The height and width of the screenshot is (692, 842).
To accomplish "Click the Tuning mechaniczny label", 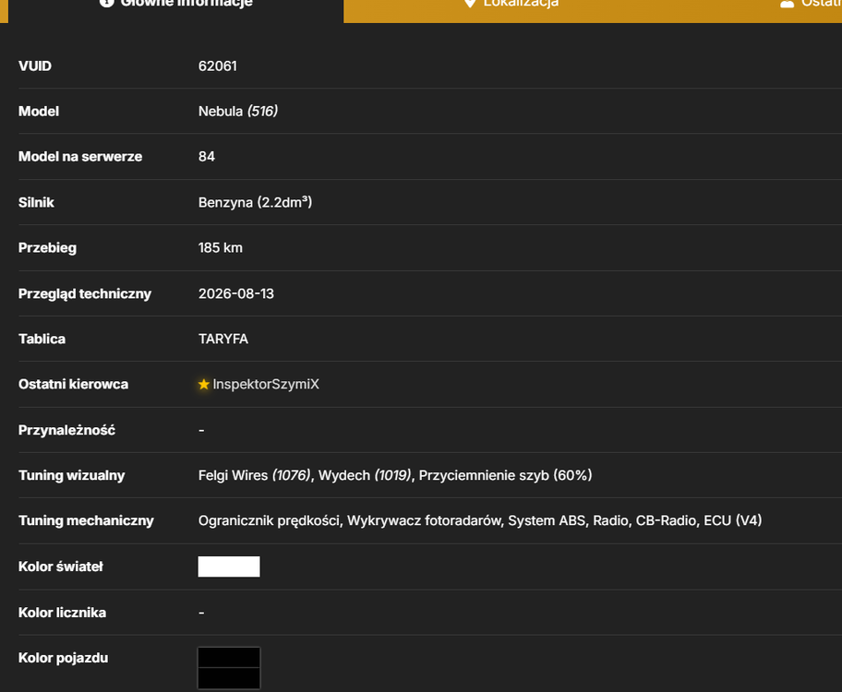I will click(x=86, y=520).
